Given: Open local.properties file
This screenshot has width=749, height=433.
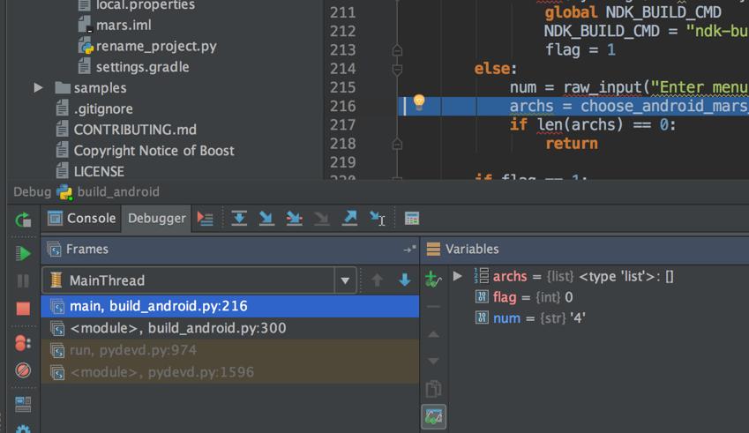Looking at the screenshot, I should (137, 5).
